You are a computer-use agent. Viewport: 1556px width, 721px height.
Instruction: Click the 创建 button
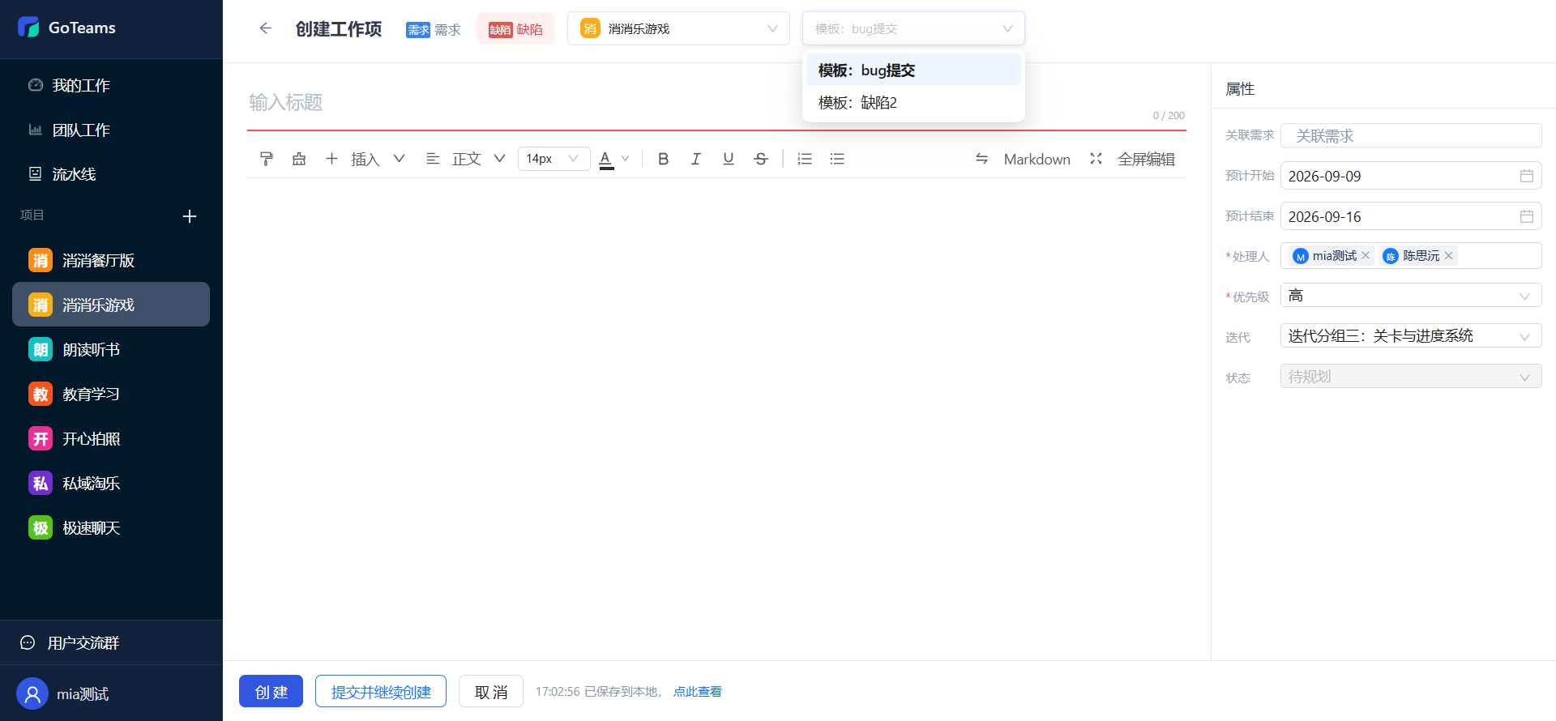[x=271, y=691]
